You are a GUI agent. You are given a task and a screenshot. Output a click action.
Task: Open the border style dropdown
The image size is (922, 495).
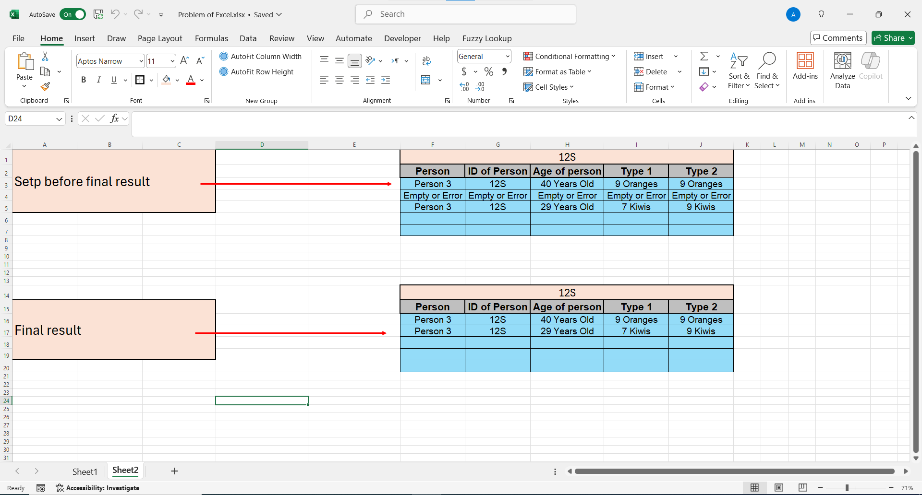[x=151, y=80]
